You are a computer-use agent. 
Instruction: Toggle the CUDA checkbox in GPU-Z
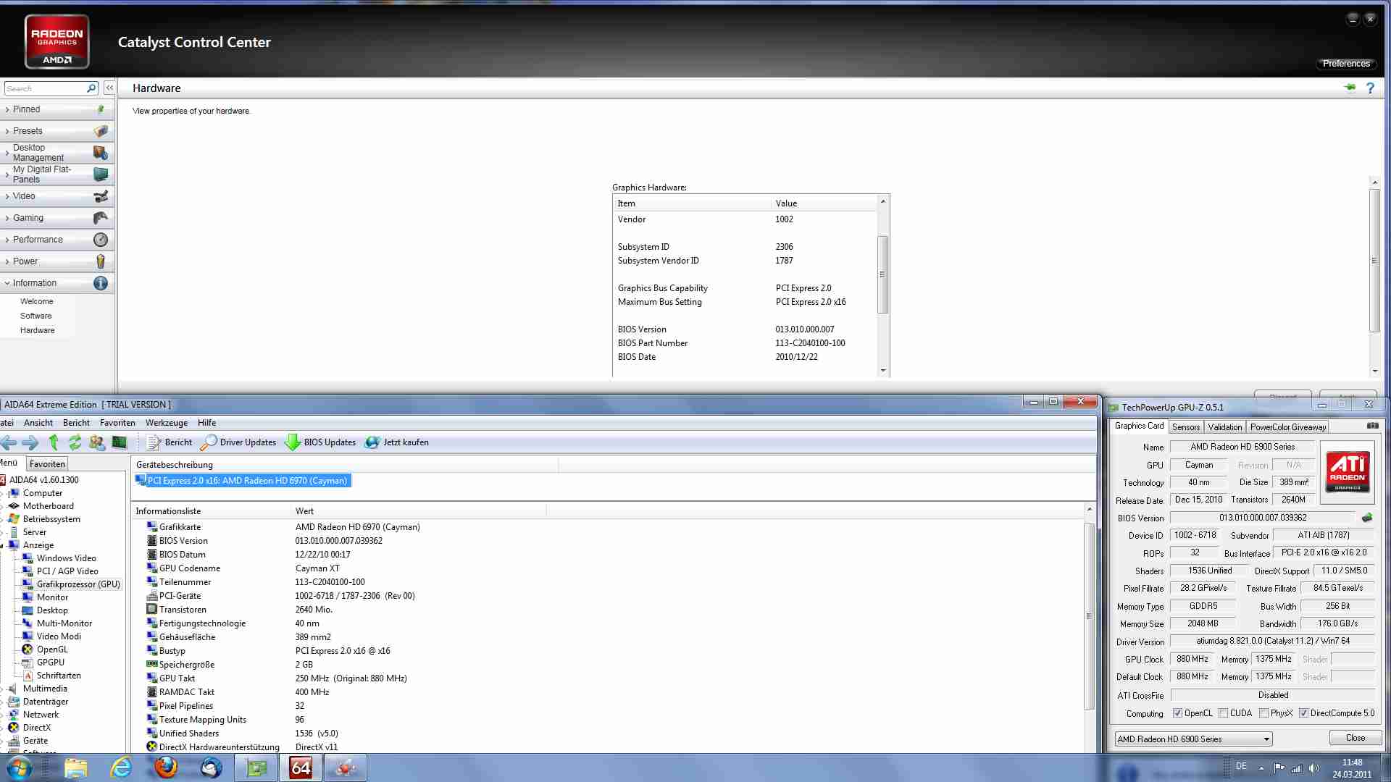click(1223, 713)
